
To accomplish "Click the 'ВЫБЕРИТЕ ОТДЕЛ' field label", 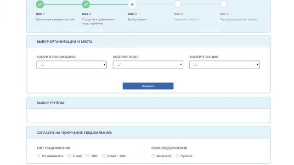I will 125,57.
